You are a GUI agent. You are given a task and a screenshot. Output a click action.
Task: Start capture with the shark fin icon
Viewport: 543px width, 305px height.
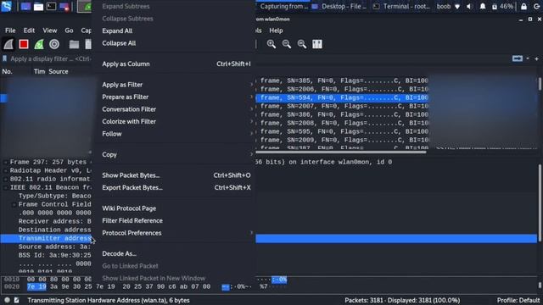coord(8,44)
